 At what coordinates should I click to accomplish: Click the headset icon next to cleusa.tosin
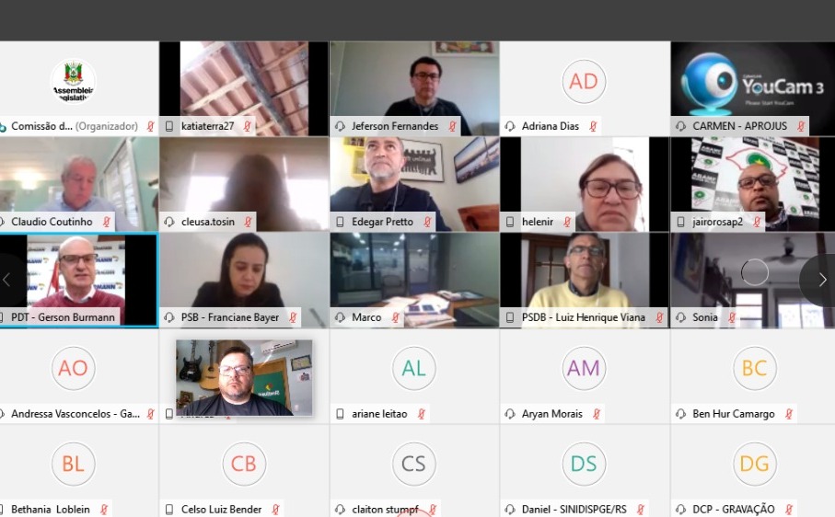tap(169, 222)
